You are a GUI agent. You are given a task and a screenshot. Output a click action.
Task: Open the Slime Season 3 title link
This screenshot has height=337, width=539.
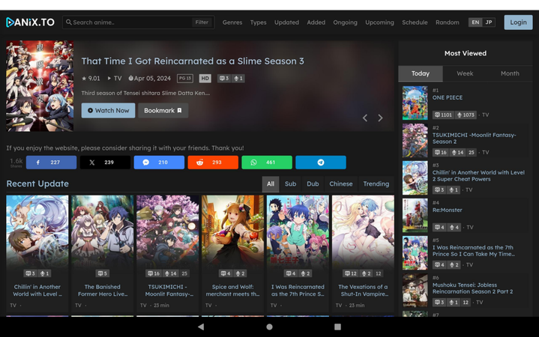pyautogui.click(x=193, y=61)
